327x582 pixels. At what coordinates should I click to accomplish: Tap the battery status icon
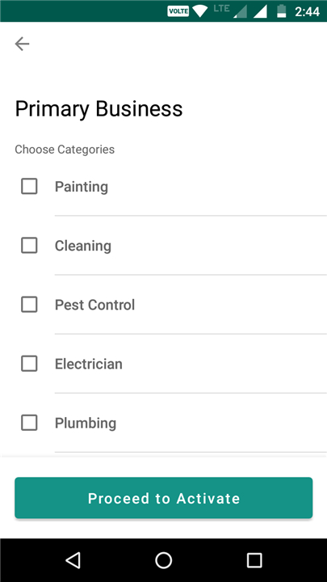click(x=282, y=11)
